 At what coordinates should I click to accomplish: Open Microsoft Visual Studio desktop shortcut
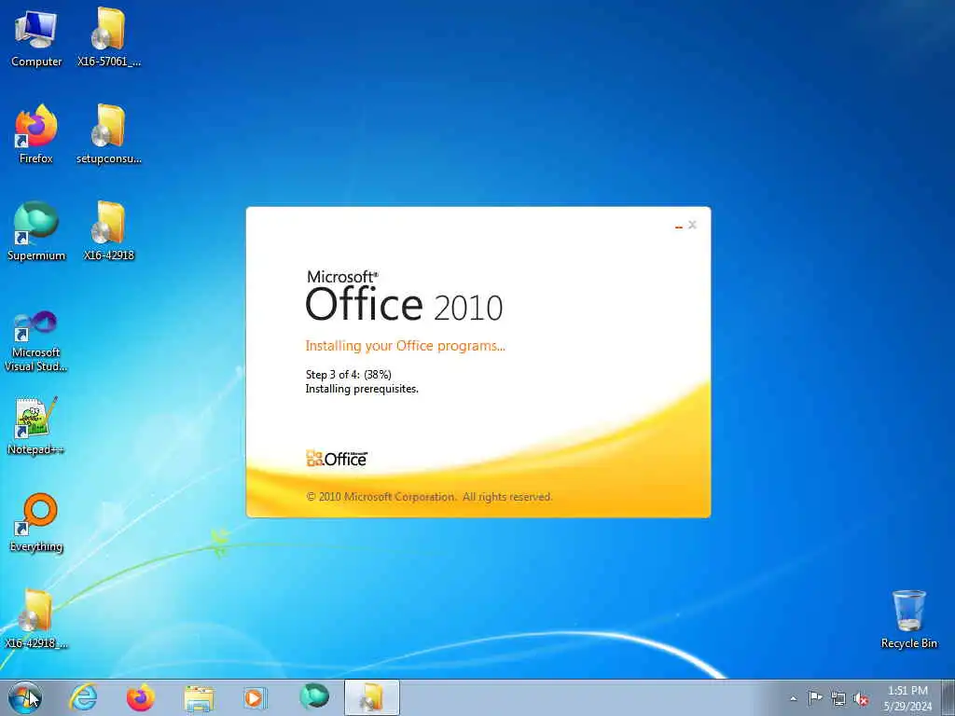click(x=36, y=341)
